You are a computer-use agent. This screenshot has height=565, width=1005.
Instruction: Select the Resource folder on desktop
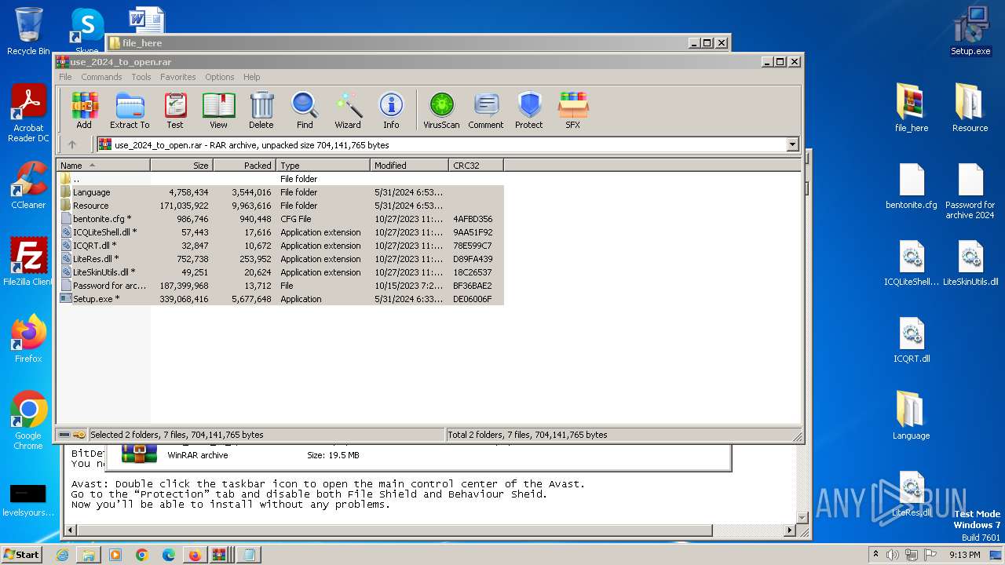[970, 108]
